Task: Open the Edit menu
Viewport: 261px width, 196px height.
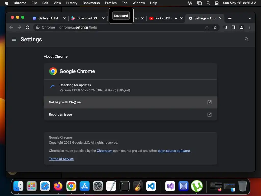Action: (x=45, y=3)
